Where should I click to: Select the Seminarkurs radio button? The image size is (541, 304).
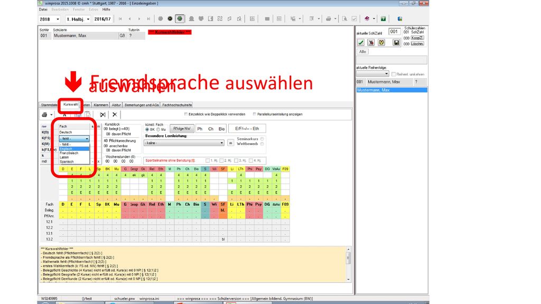pos(262,139)
